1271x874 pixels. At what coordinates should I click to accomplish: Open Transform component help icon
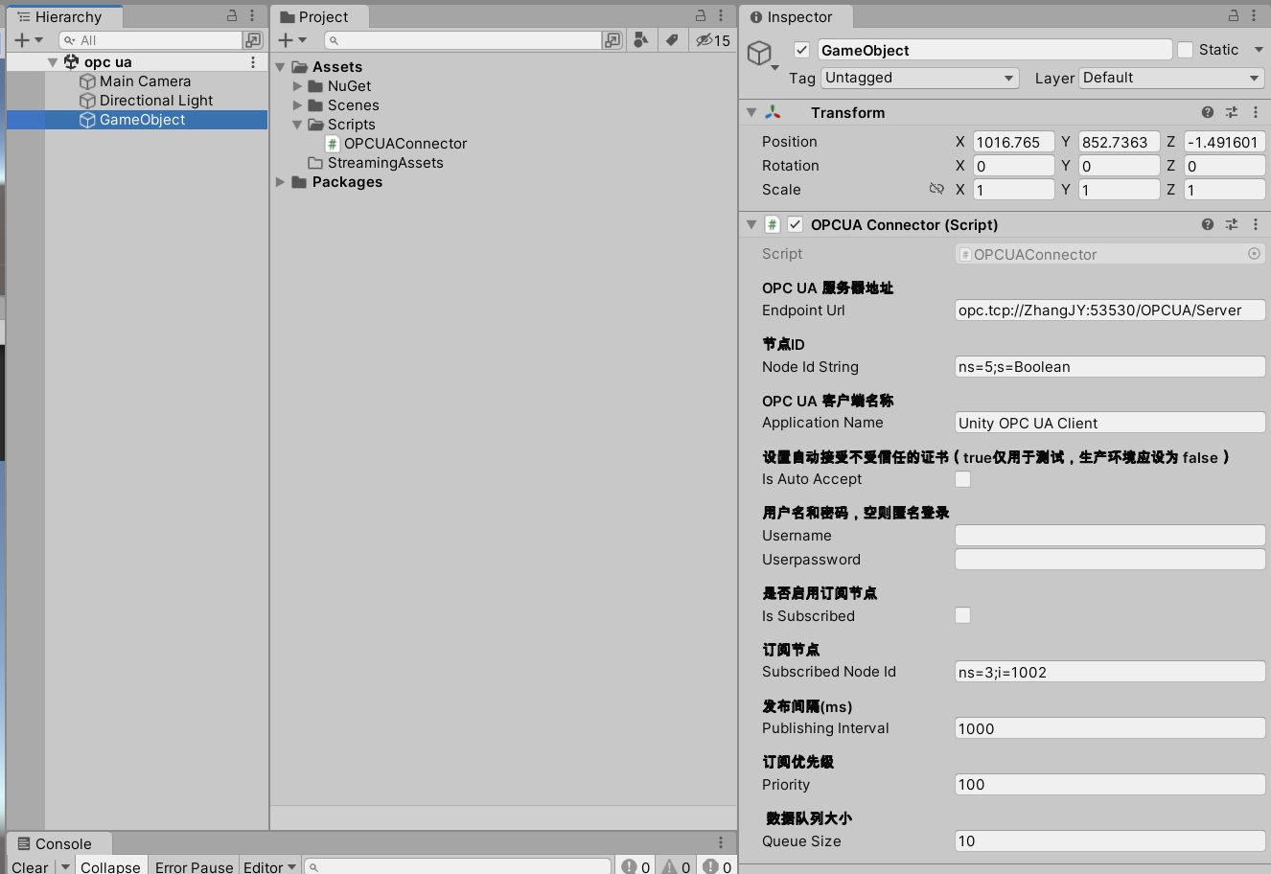(x=1207, y=112)
